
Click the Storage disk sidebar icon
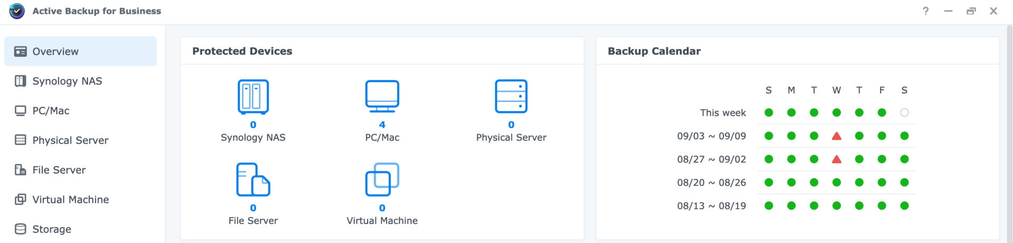pos(21,229)
